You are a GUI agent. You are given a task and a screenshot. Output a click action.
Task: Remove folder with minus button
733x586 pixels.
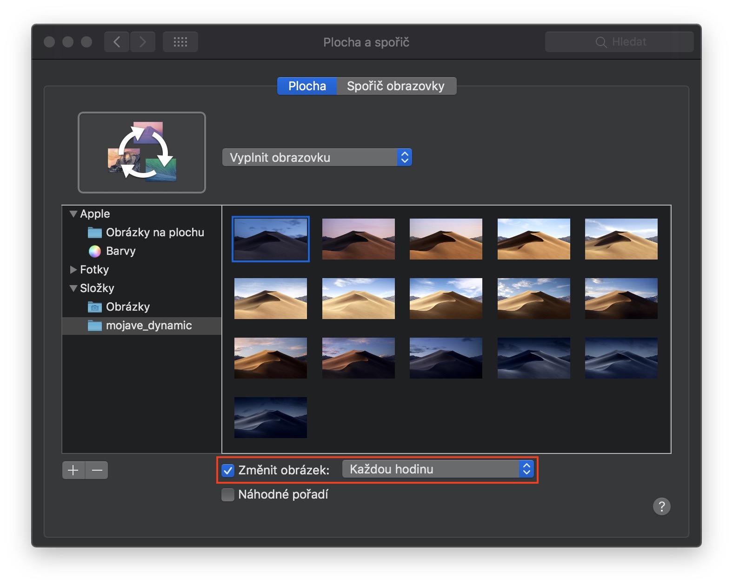pyautogui.click(x=97, y=470)
